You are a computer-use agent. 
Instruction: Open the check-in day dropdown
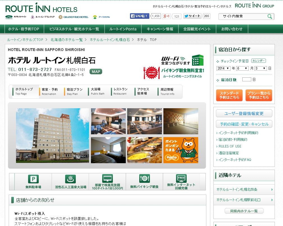(x=261, y=68)
